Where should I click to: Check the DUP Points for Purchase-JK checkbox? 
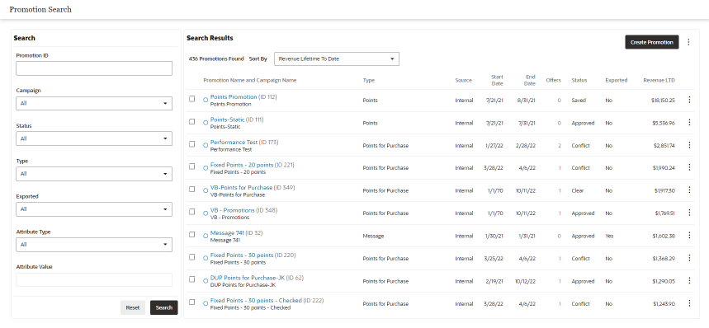[x=192, y=279]
